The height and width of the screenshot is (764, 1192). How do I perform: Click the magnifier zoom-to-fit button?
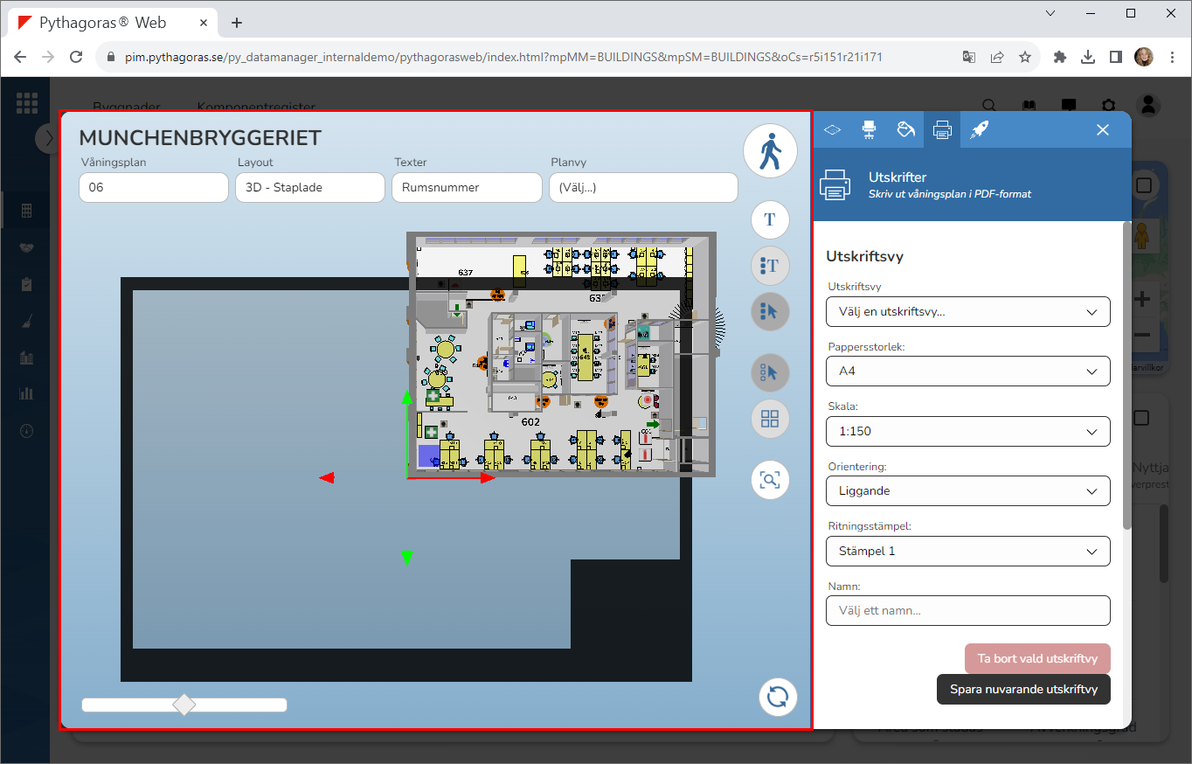coord(770,480)
